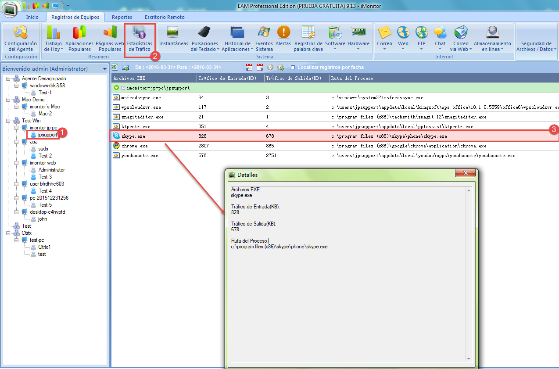View Instantáneas screenshots log
Image resolution: width=559 pixels, height=369 pixels.
[x=173, y=36]
